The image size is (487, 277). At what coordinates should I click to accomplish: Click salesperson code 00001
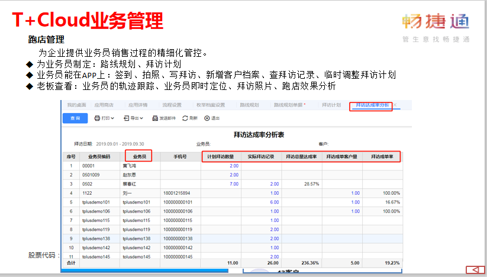(88, 166)
